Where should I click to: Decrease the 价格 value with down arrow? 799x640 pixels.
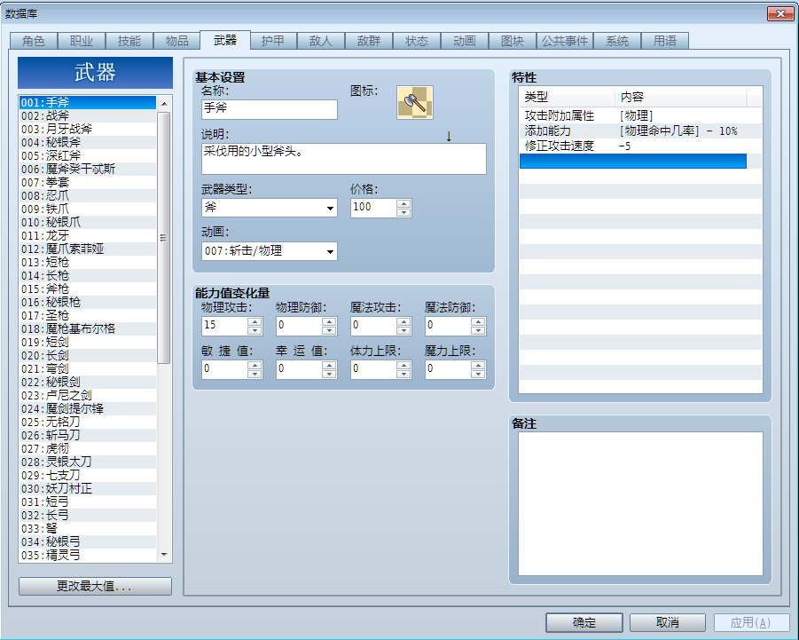403,212
